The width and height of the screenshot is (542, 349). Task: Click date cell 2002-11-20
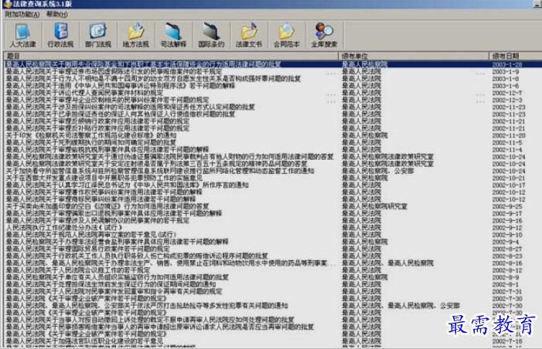coord(509,135)
